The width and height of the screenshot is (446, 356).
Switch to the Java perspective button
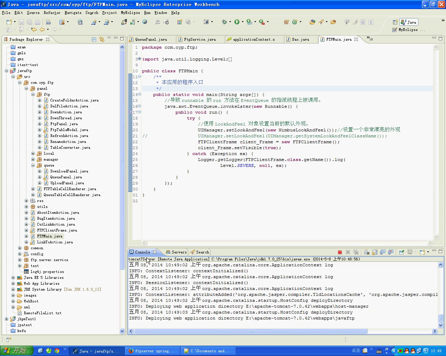[409, 22]
